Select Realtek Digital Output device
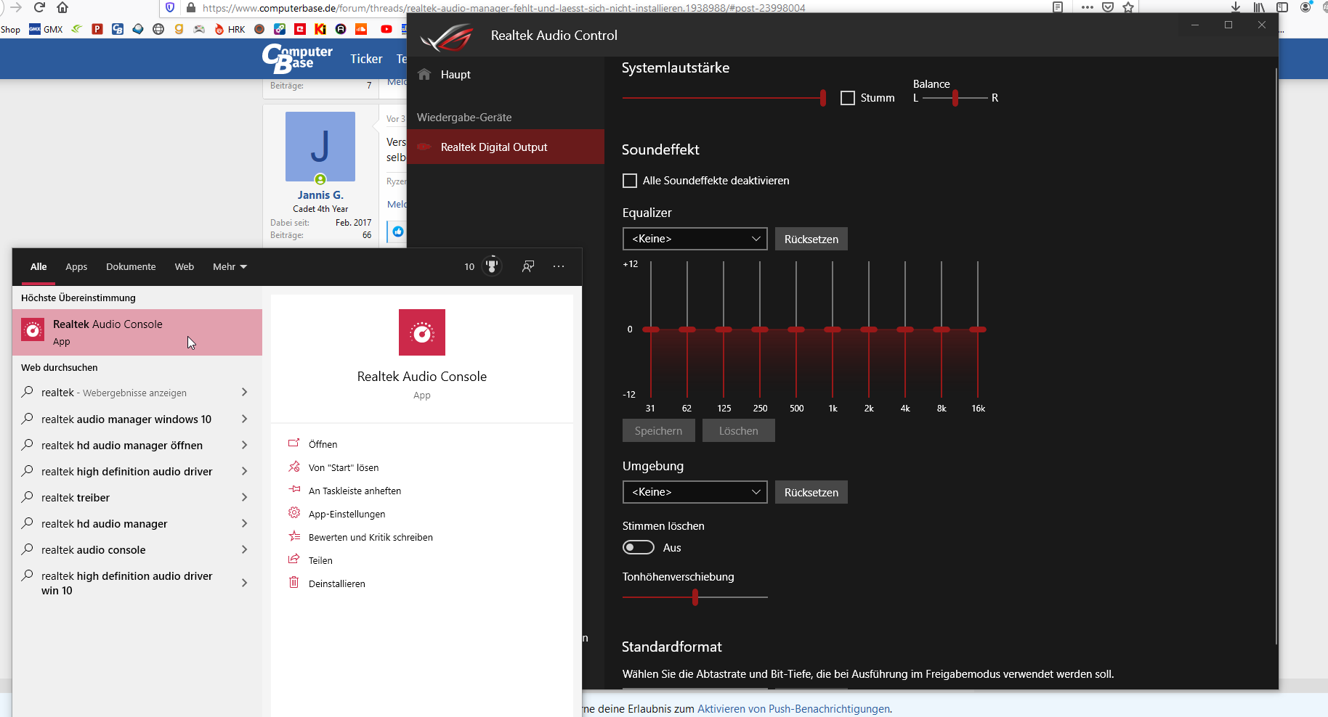This screenshot has width=1328, height=717. (506, 147)
